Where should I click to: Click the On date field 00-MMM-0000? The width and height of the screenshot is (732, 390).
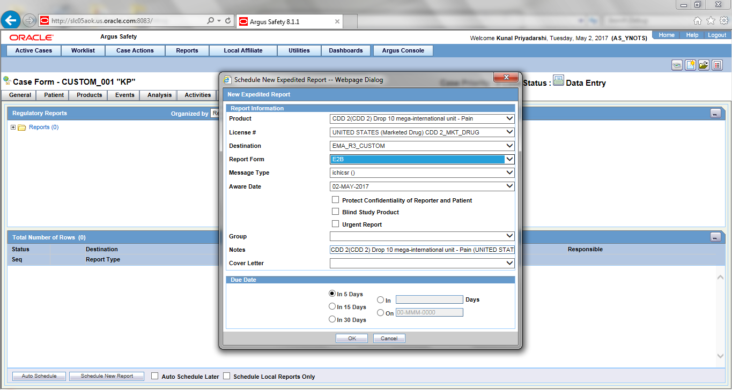pyautogui.click(x=430, y=312)
